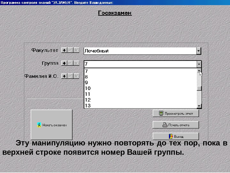Click the checkmark icon in the Фамилия И.О. row
The width and height of the screenshot is (230, 173).
point(70,76)
